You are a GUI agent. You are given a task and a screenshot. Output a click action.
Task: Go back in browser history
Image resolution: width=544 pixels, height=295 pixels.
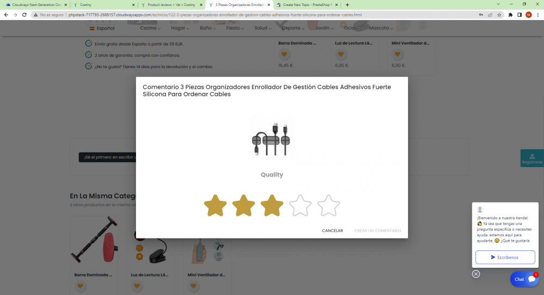click(6, 15)
